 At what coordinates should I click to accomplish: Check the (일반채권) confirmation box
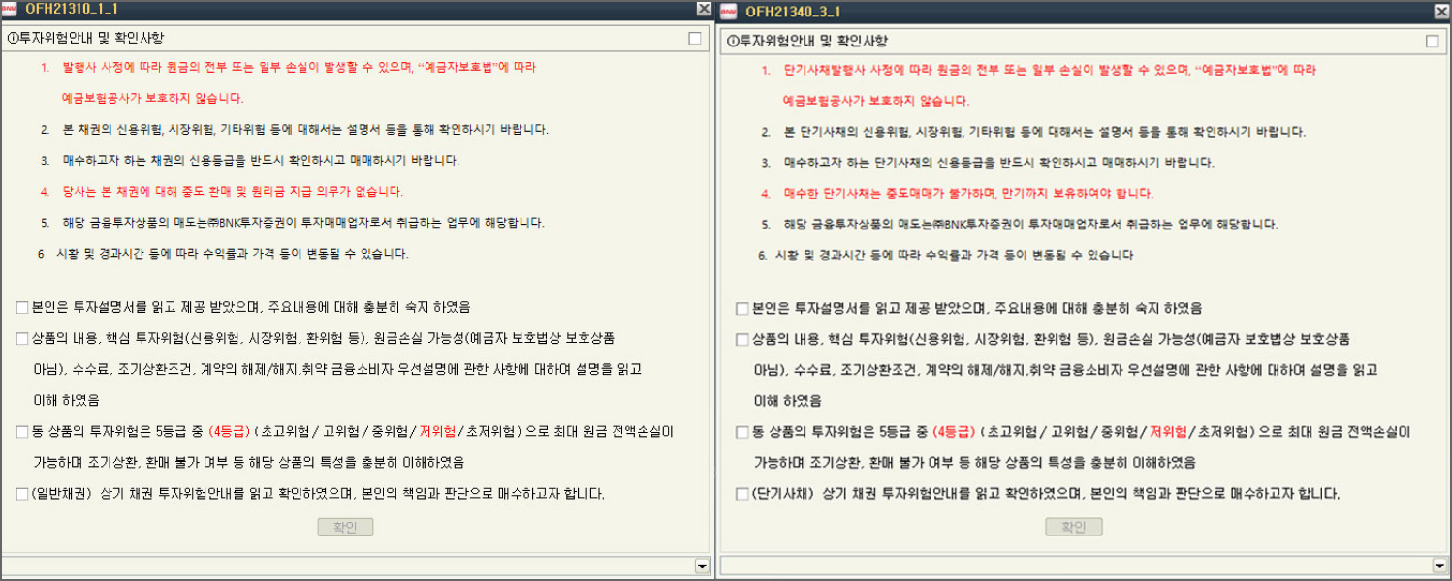(x=21, y=494)
